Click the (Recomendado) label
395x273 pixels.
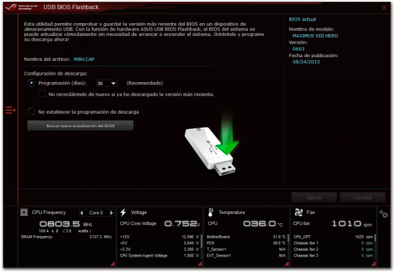(x=145, y=83)
